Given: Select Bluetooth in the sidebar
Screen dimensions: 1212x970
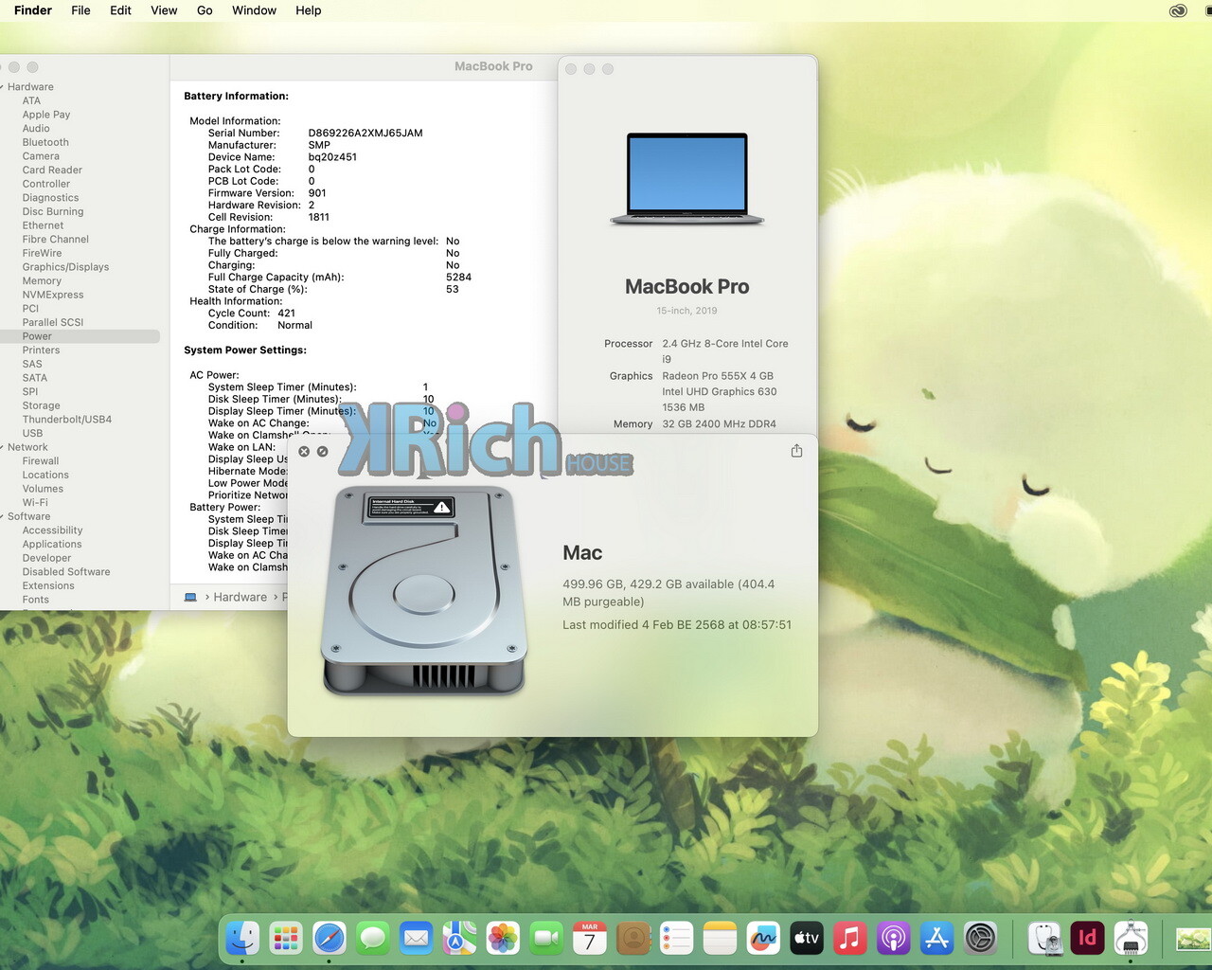Looking at the screenshot, I should pyautogui.click(x=45, y=142).
